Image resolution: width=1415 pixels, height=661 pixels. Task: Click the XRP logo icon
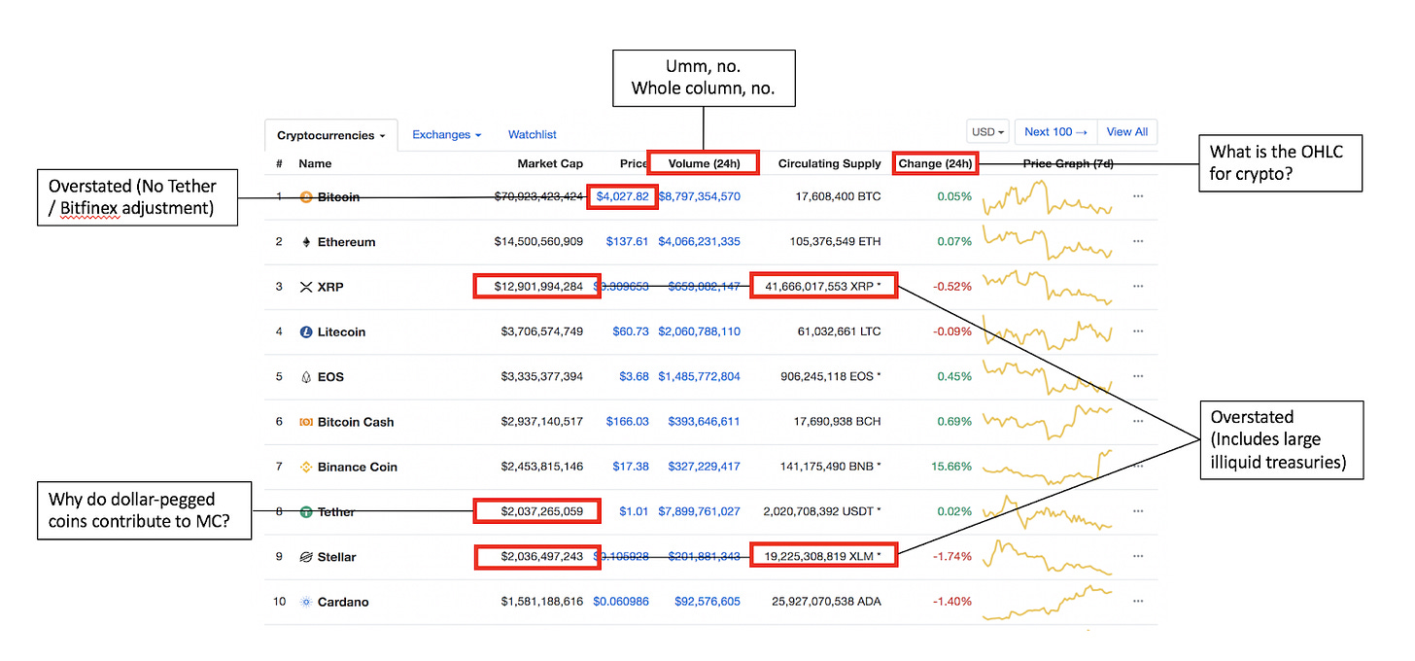click(306, 287)
